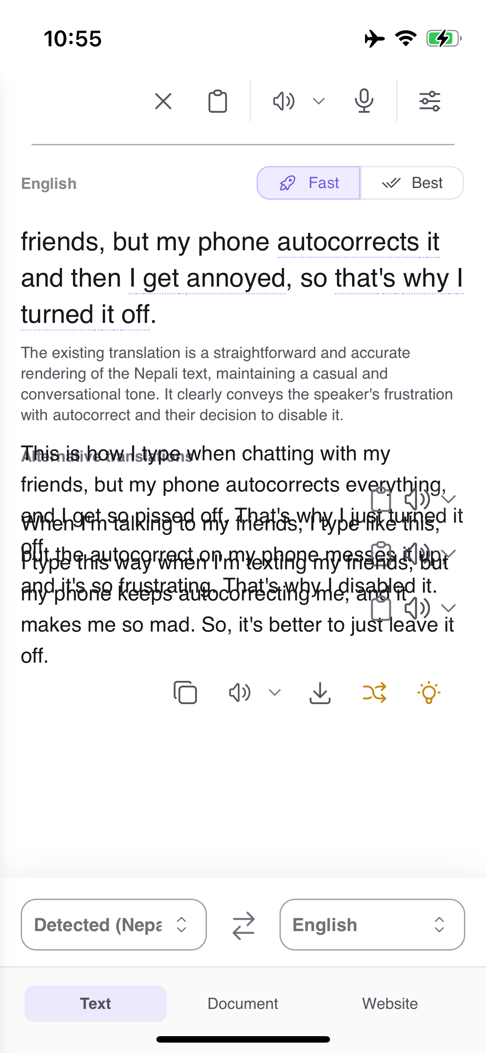Image resolution: width=486 pixels, height=1053 pixels.
Task: Start voice input with the microphone icon
Action: point(364,102)
